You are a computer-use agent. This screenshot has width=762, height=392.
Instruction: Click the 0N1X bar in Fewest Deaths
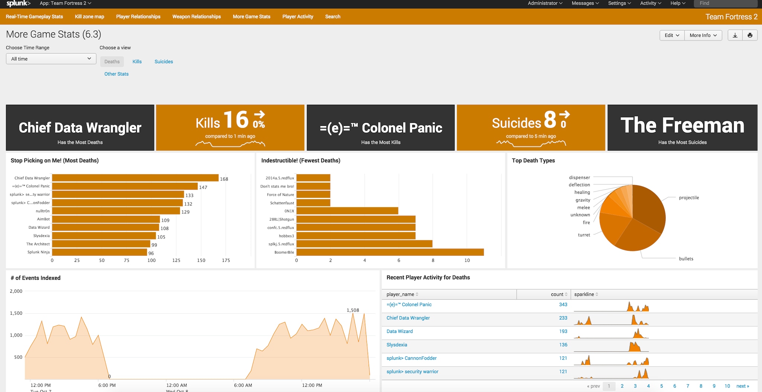347,211
